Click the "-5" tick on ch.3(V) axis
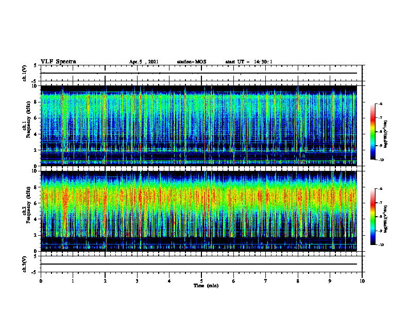This screenshot has height=315, width=408. [x=35, y=272]
